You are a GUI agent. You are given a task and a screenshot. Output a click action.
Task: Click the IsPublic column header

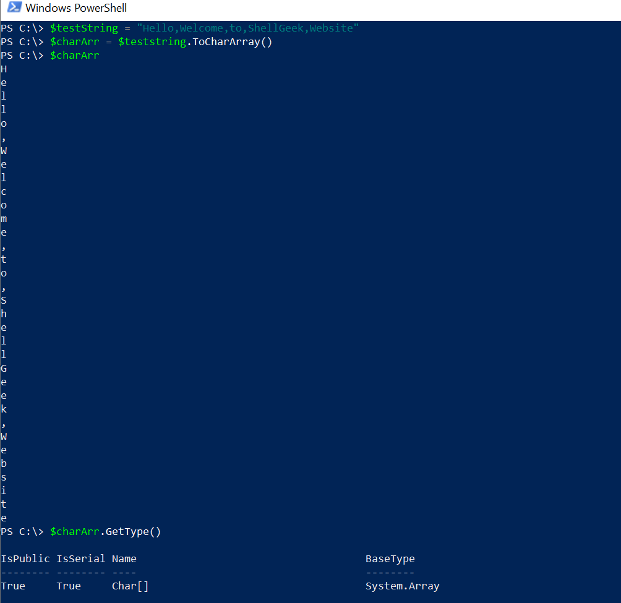(x=25, y=558)
